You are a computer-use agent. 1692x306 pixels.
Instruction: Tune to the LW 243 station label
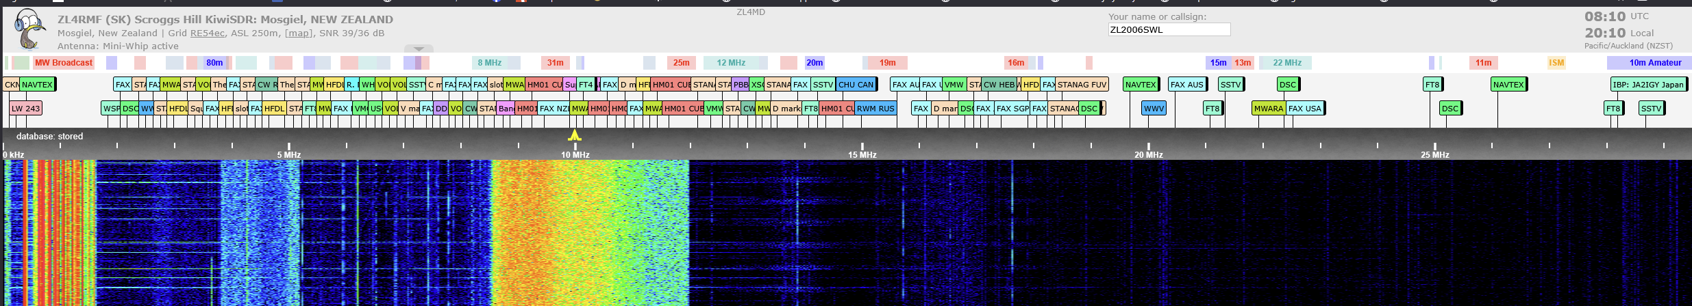[26, 109]
